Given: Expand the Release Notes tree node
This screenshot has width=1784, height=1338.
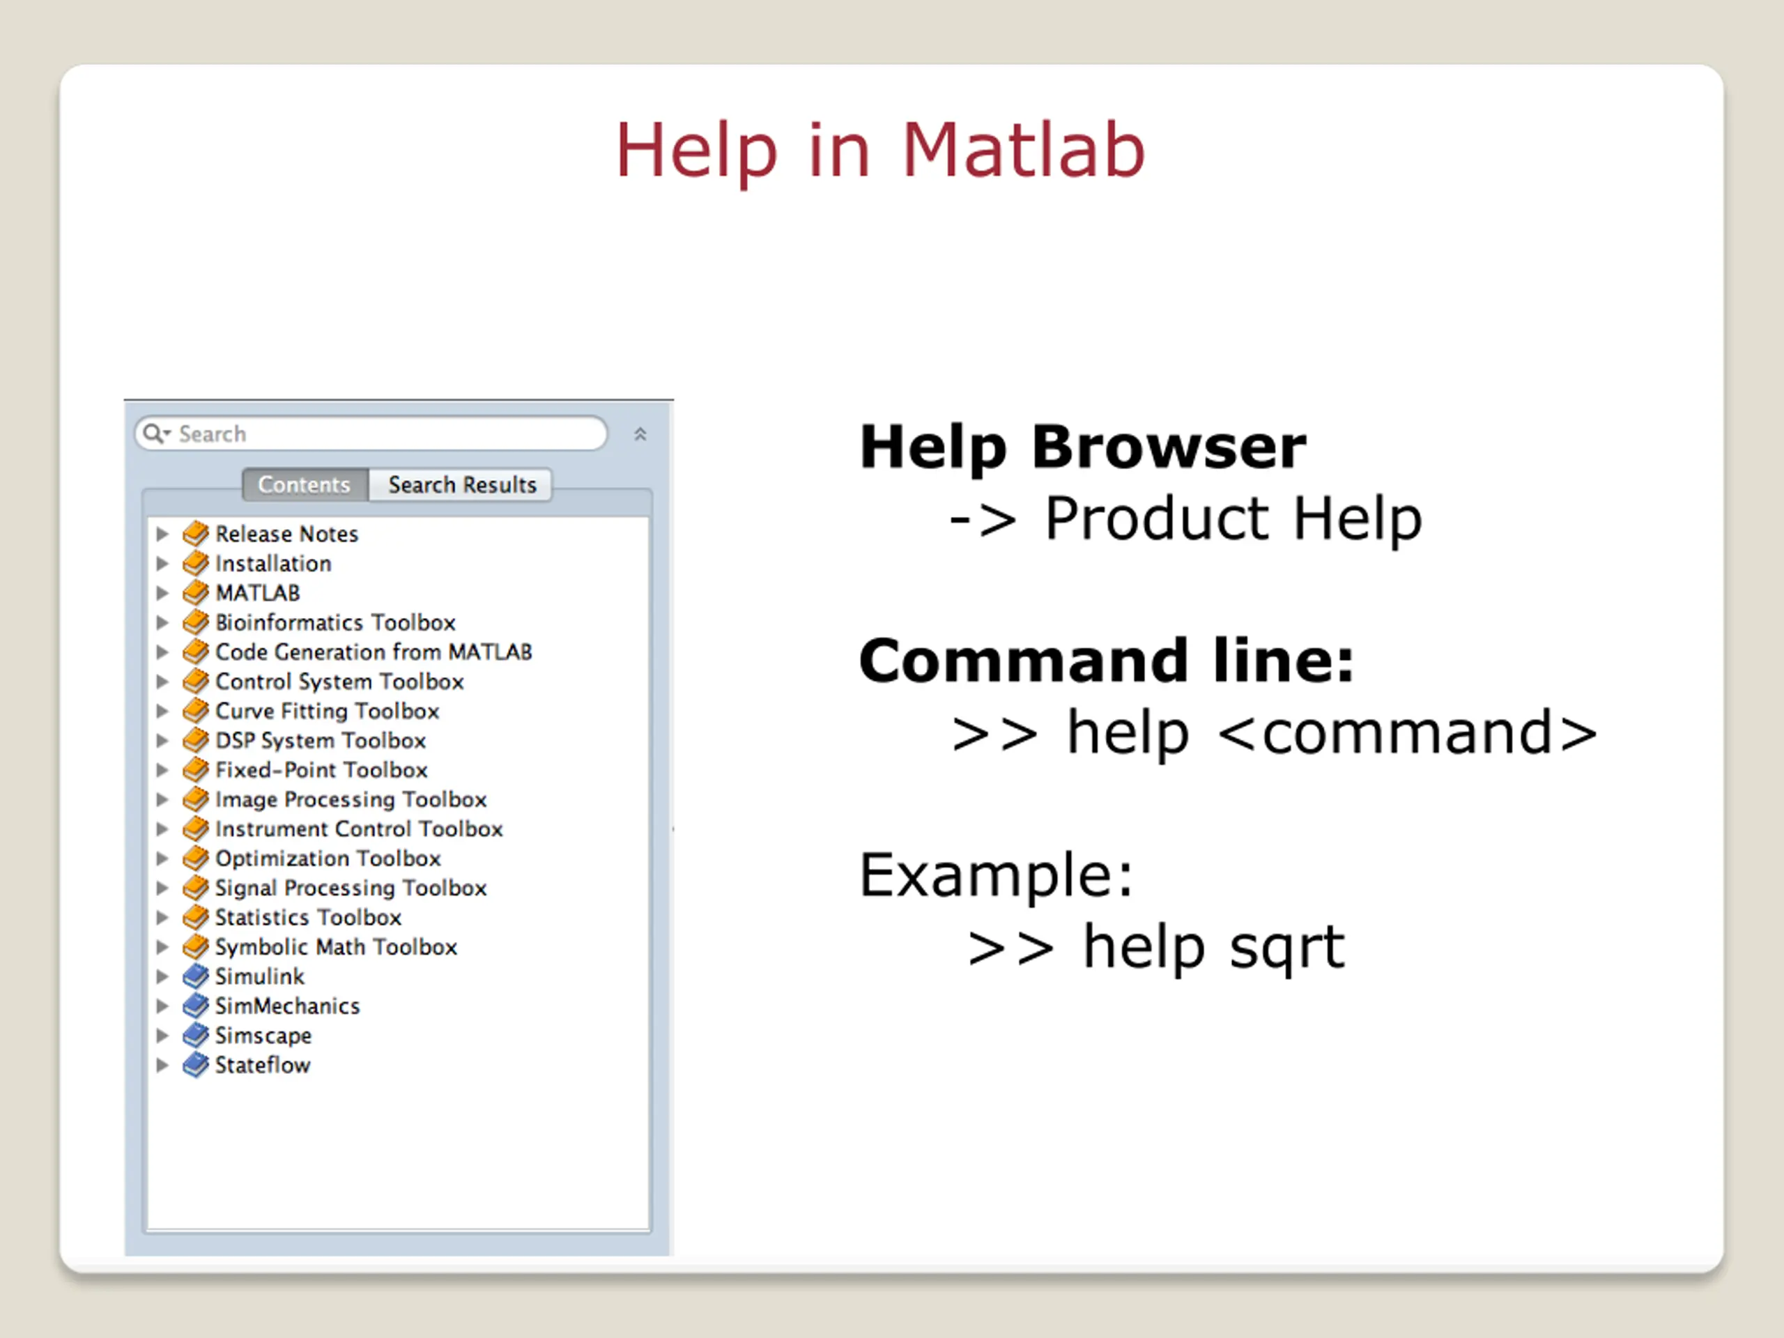Looking at the screenshot, I should point(162,533).
